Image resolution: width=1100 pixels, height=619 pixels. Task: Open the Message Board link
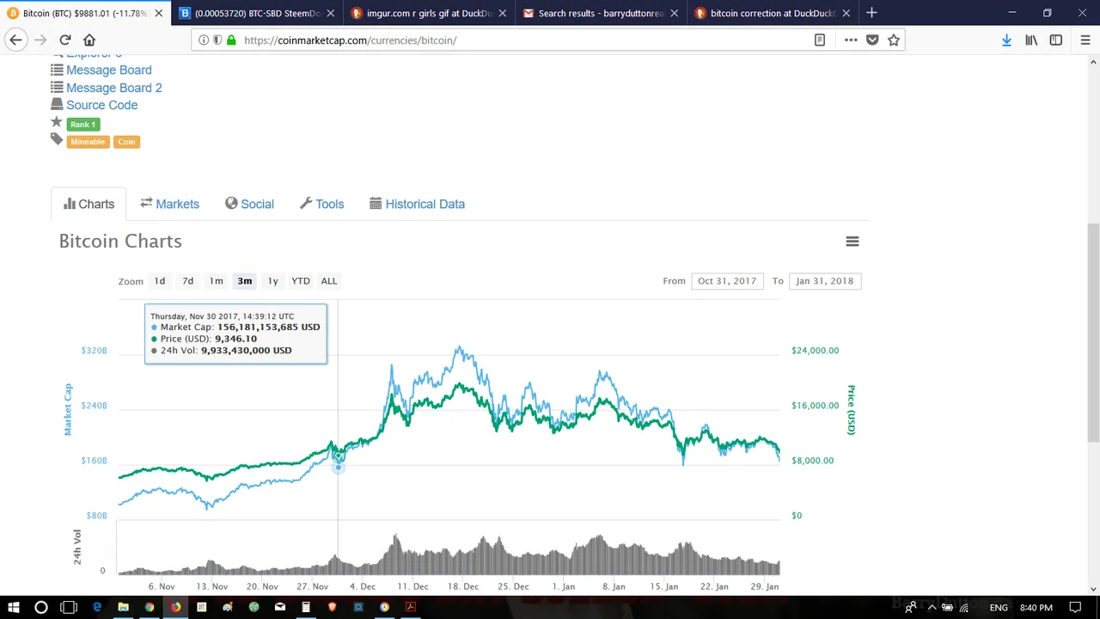pyautogui.click(x=109, y=70)
